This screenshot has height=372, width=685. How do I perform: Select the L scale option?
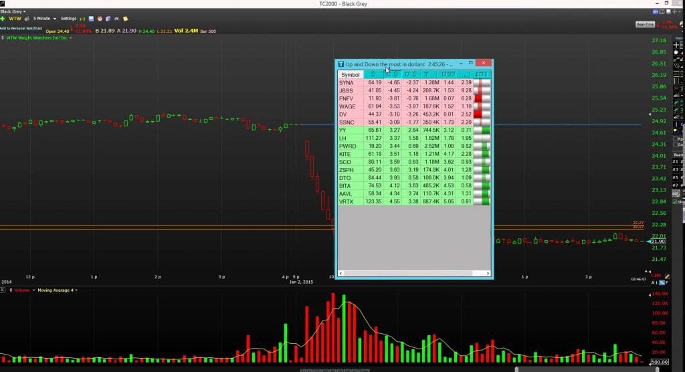[657, 283]
